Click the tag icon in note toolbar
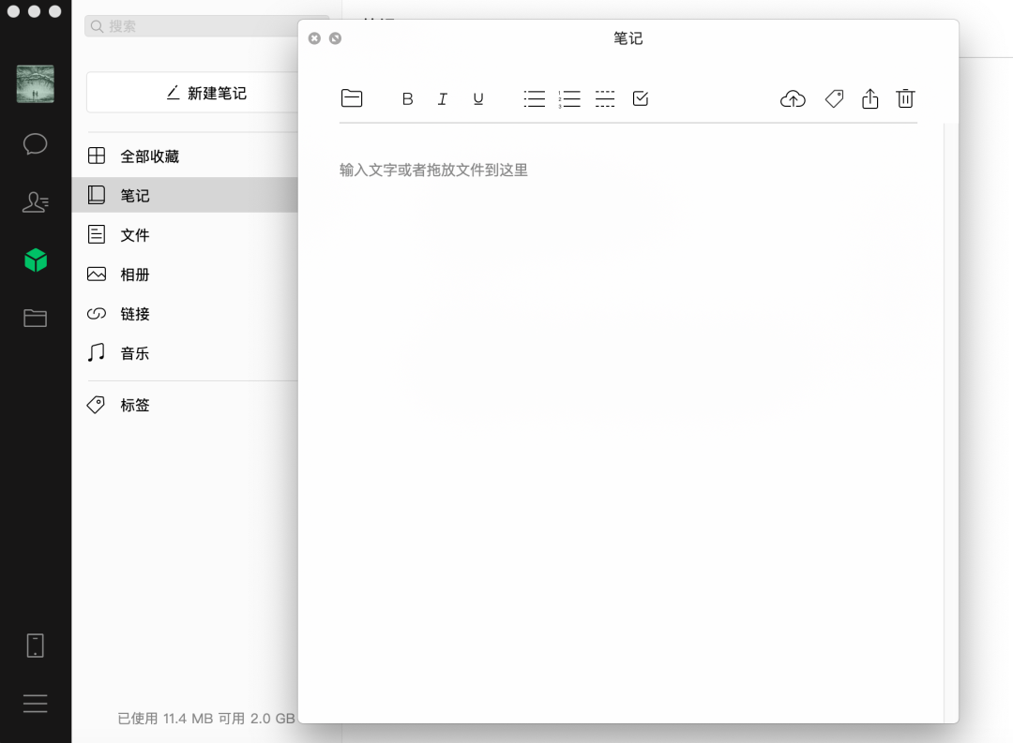Viewport: 1013px width, 743px height. pyautogui.click(x=834, y=98)
